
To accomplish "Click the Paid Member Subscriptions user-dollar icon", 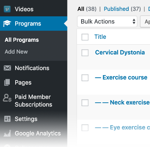I will click(7, 98).
